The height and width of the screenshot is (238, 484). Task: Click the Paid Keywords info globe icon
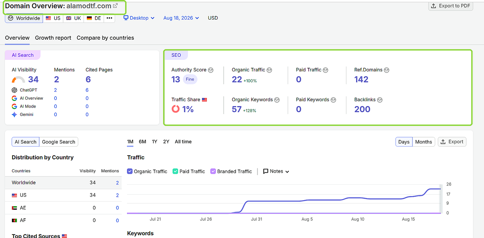coord(334,100)
